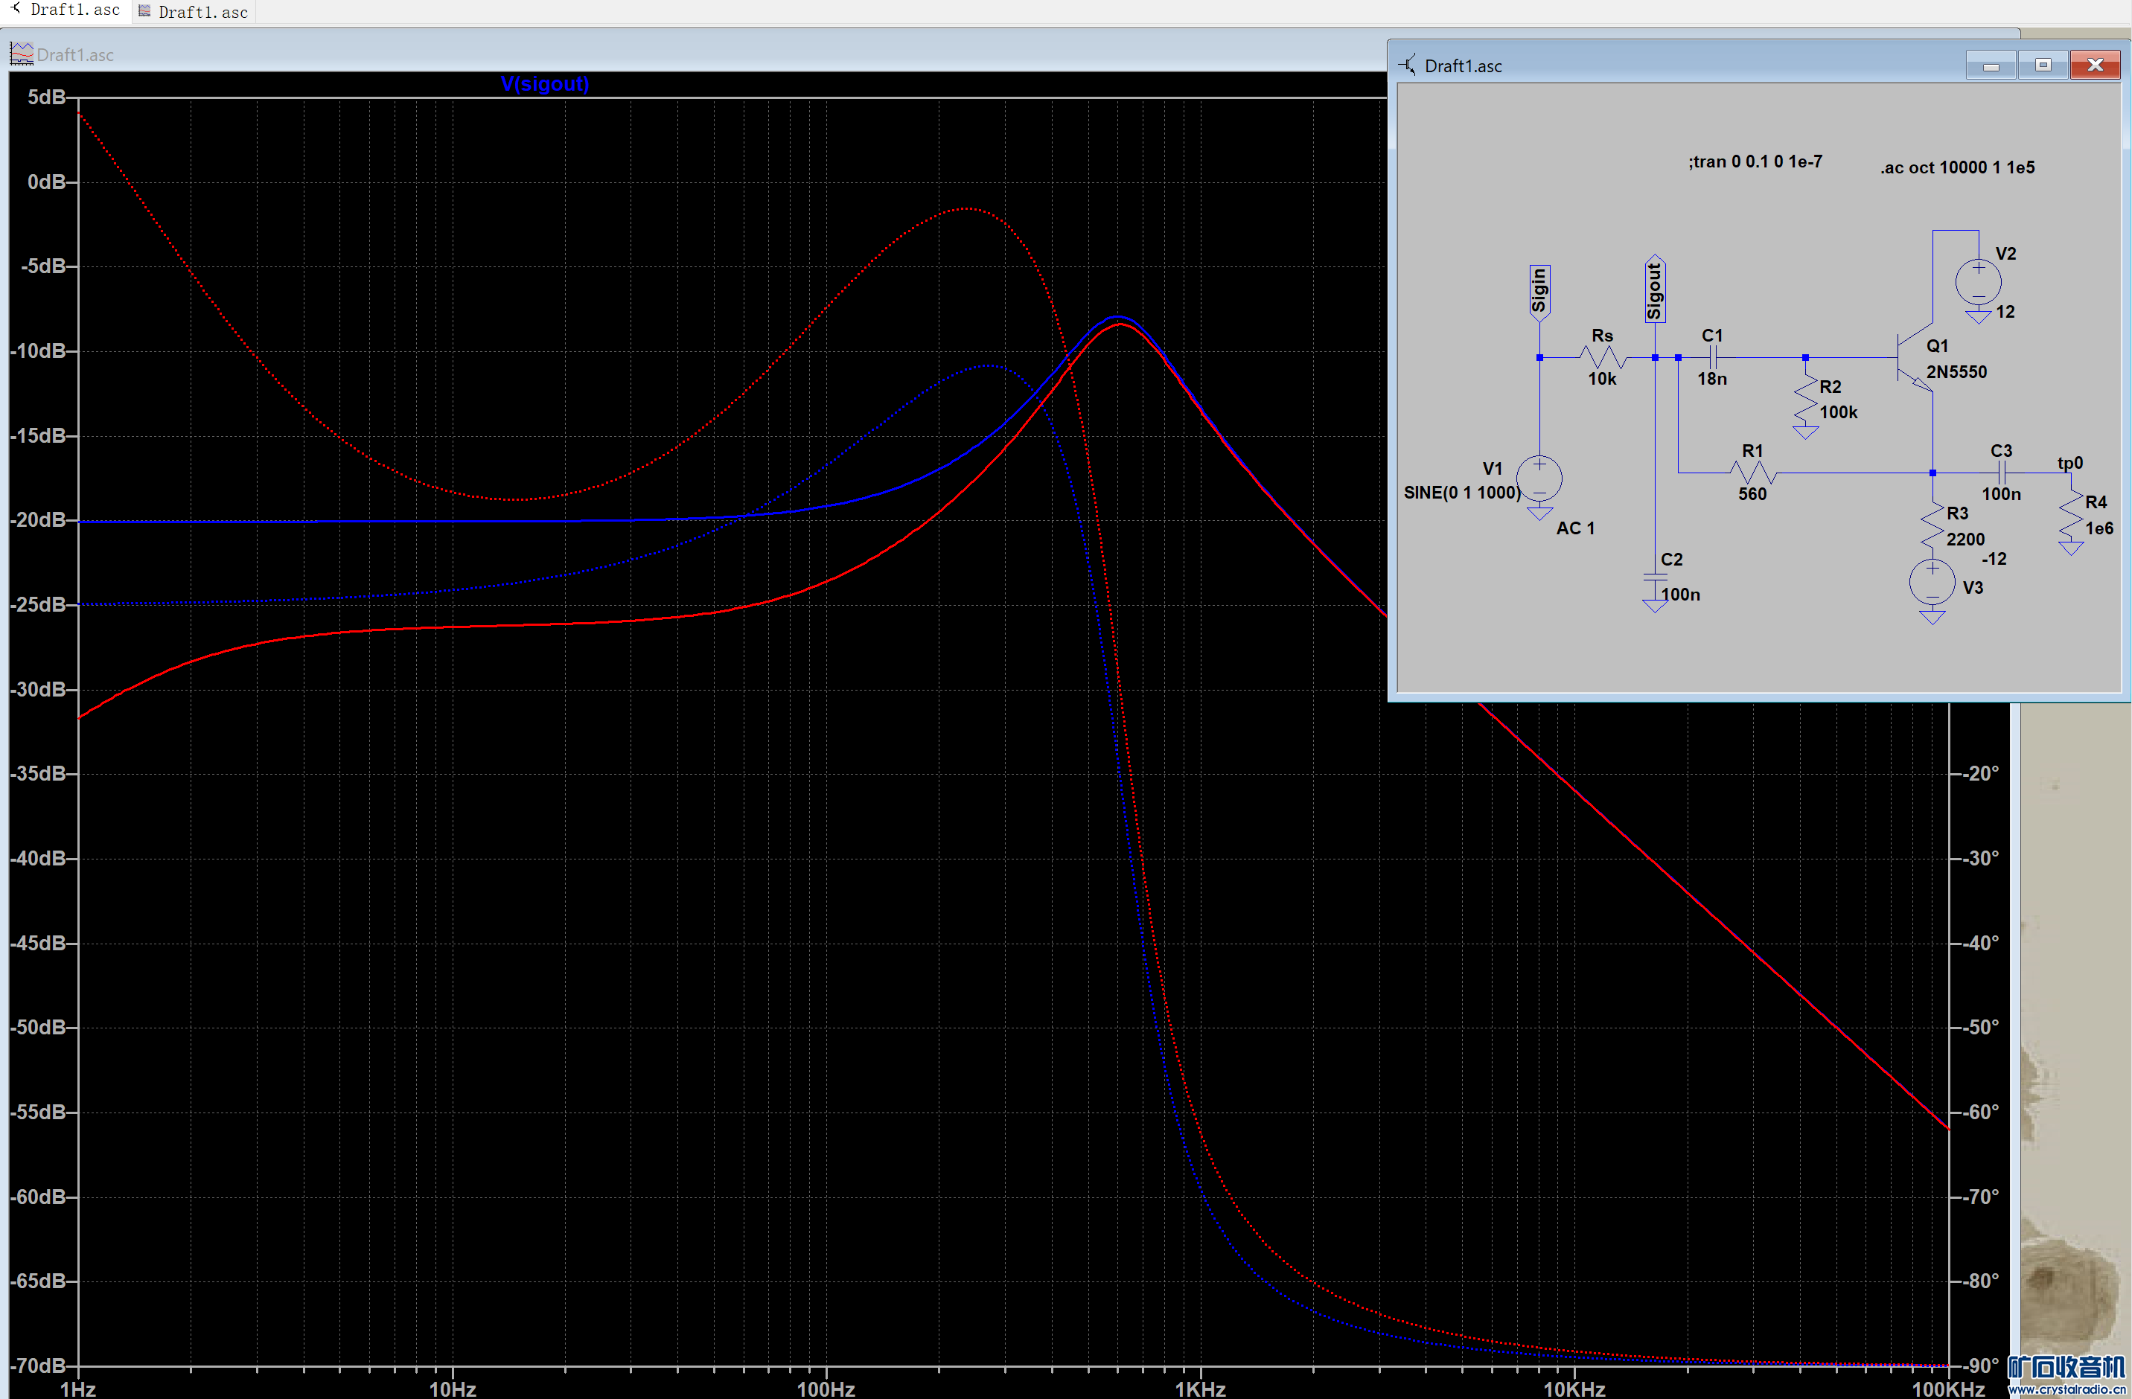Click the 1KHz label on frequency axis

coord(1199,1389)
